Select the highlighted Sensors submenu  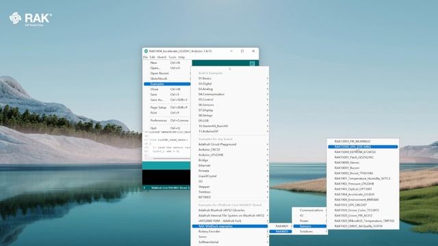point(310,226)
